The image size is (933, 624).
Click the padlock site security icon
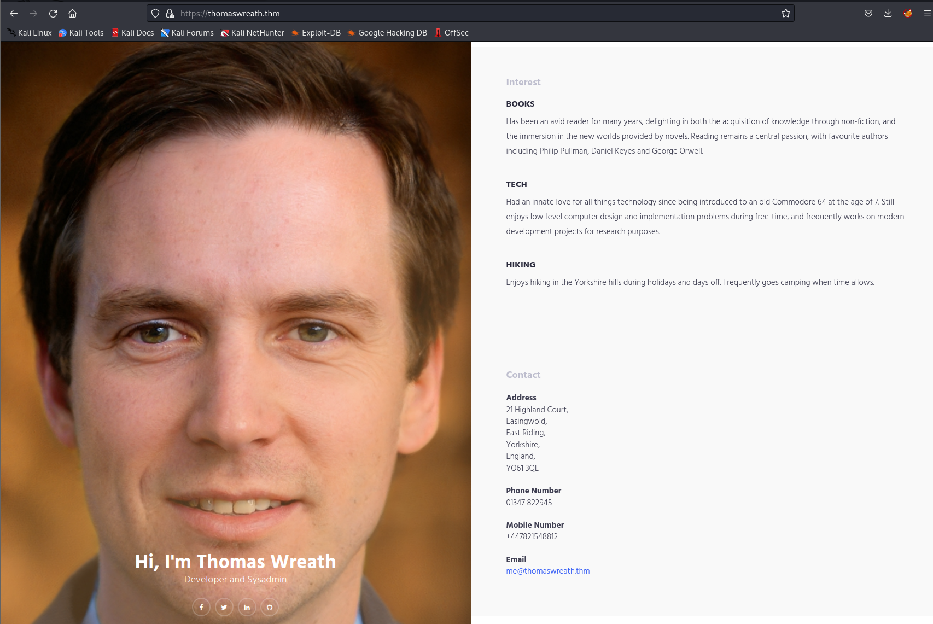coord(170,14)
